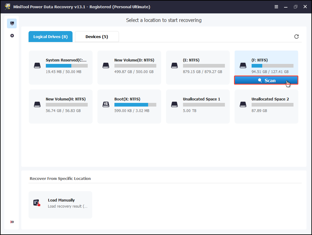312x235 pixels.
Task: Click the 87.89 GB size text
Action: [x=259, y=110]
